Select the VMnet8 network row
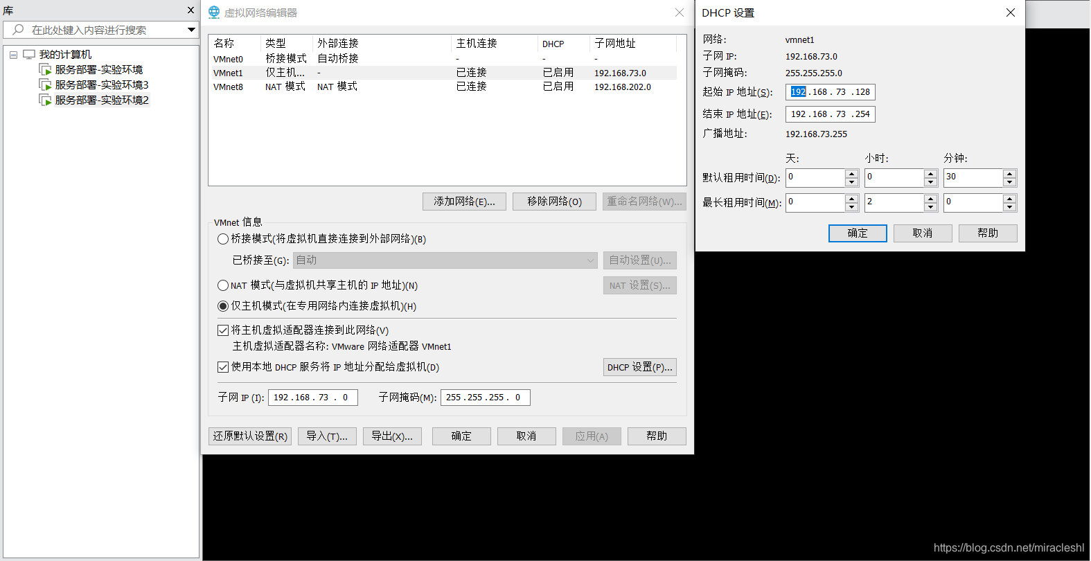 pos(443,87)
